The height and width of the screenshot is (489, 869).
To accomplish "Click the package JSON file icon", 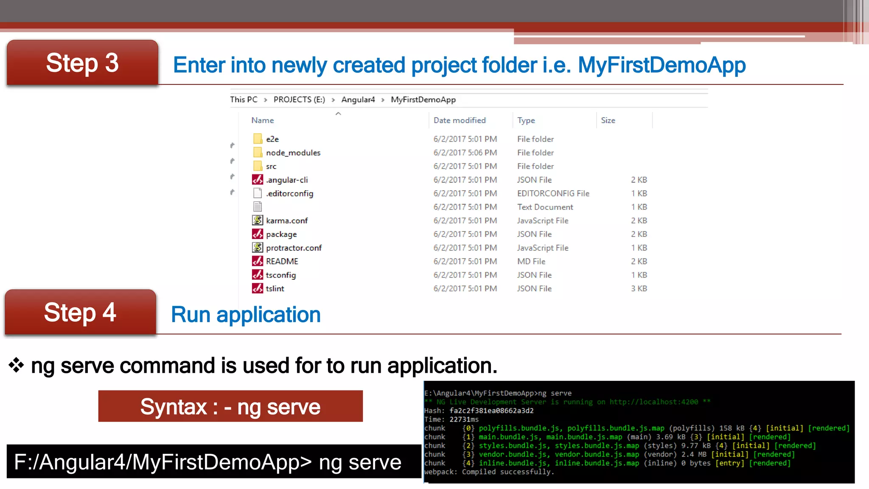I will click(258, 234).
